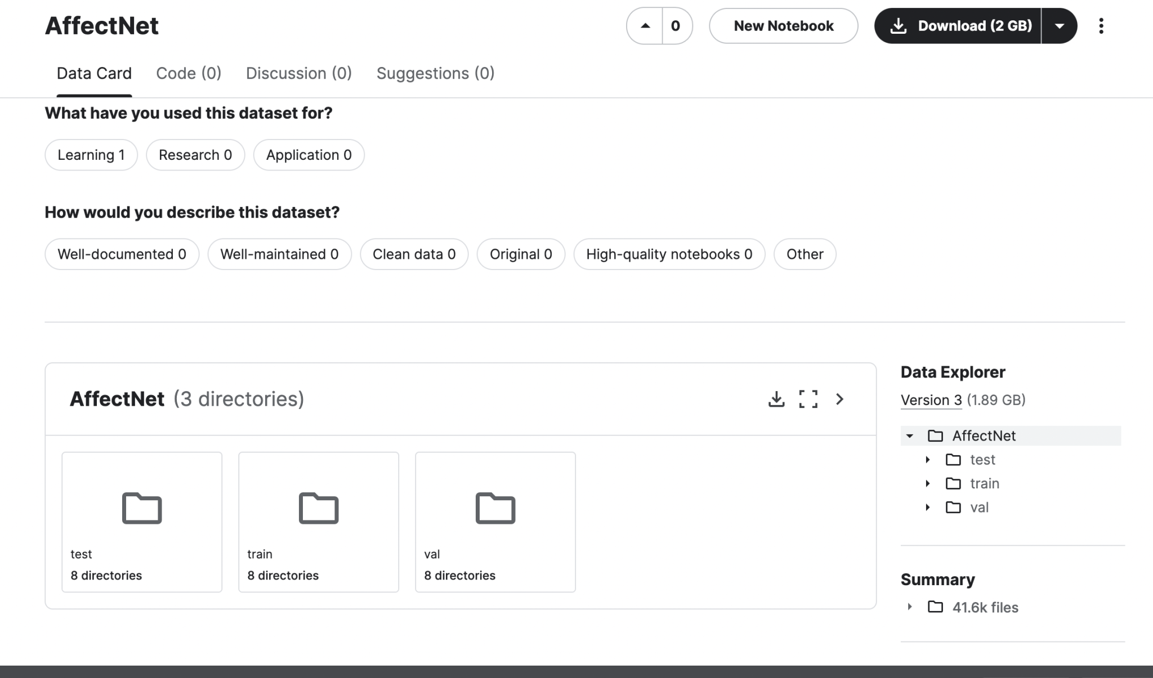Image resolution: width=1153 pixels, height=678 pixels.
Task: Collapse the AffectNet tree folder
Action: tap(910, 436)
